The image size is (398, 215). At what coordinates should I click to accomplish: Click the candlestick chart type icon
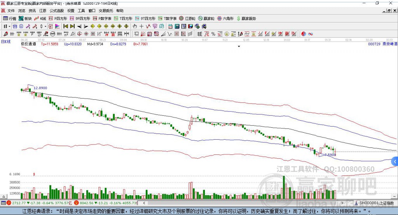[41, 26]
